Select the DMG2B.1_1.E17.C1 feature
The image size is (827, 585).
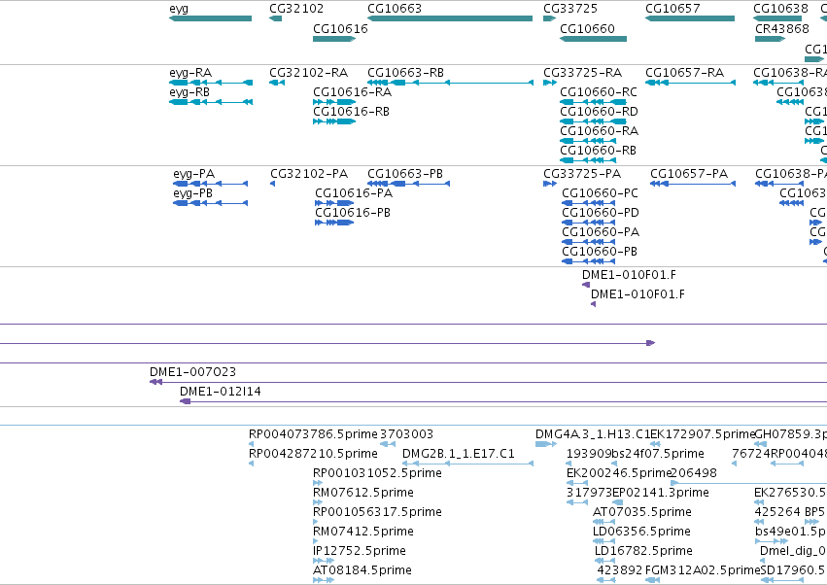pos(467,464)
